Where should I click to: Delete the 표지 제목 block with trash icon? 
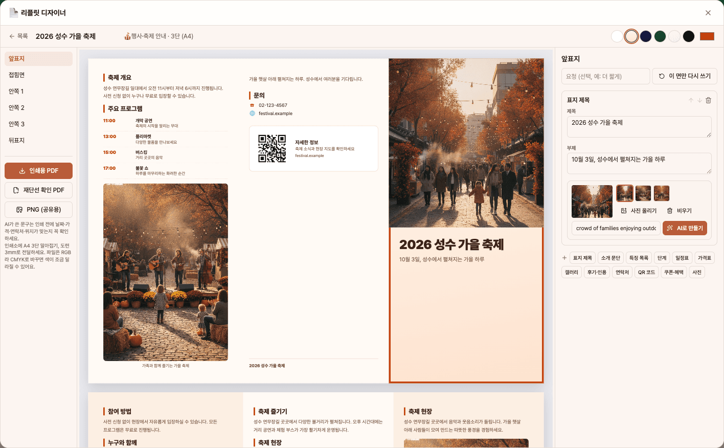point(708,100)
